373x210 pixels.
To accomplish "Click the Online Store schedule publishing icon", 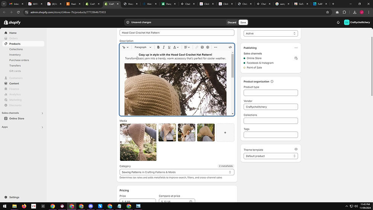I will [x=296, y=58].
